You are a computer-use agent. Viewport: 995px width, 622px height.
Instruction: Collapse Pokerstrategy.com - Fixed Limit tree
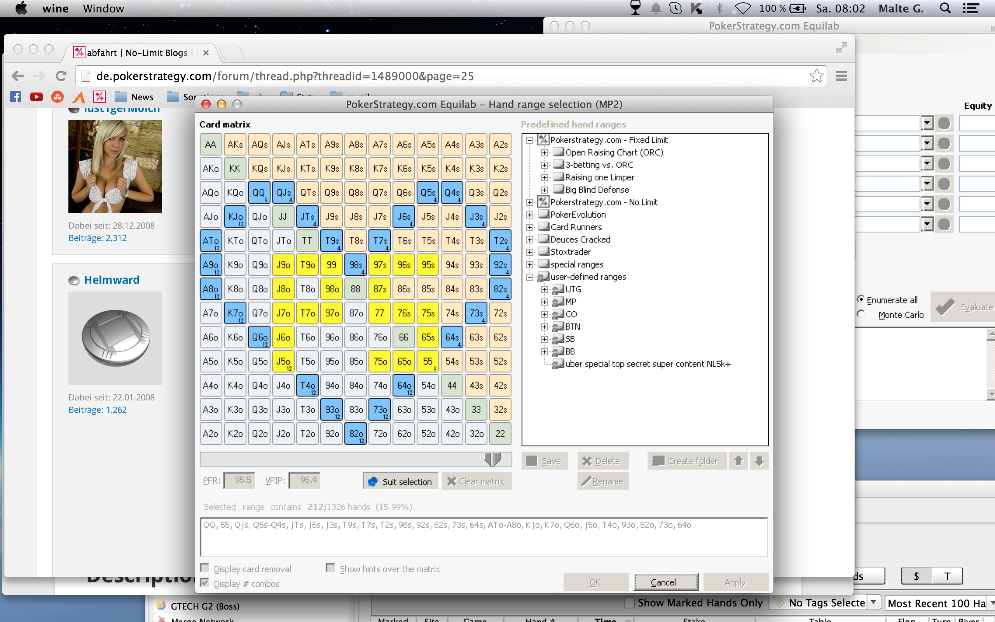530,140
